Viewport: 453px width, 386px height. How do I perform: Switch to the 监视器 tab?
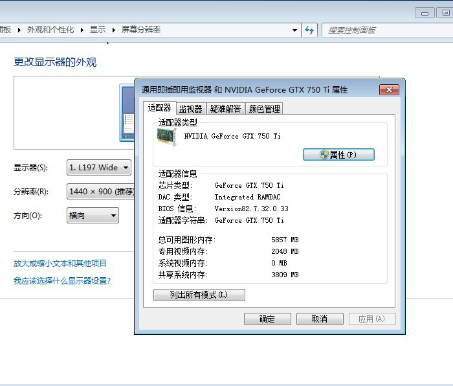pyautogui.click(x=191, y=109)
